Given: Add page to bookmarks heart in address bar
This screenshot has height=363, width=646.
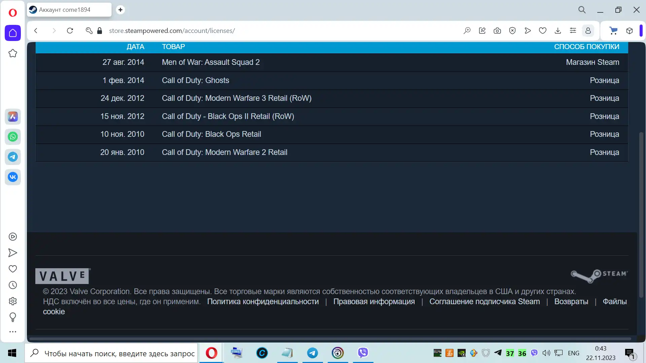Looking at the screenshot, I should (543, 31).
